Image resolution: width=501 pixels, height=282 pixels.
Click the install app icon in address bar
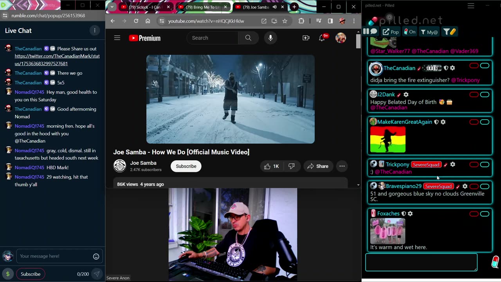coord(274,21)
